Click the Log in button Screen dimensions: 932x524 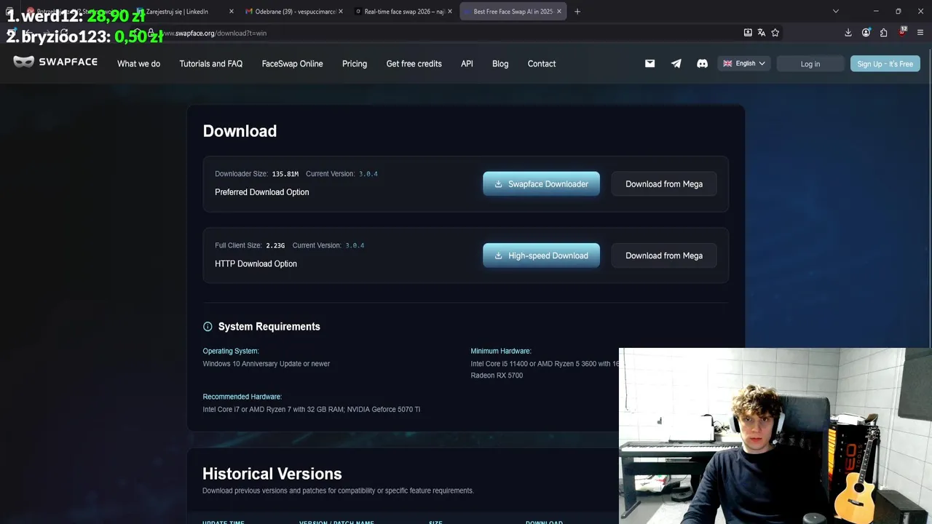810,64
